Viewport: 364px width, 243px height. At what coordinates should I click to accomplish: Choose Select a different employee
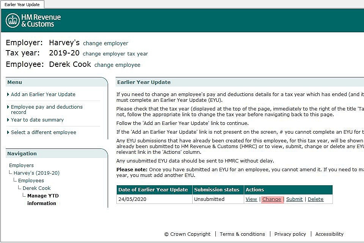pyautogui.click(x=43, y=132)
